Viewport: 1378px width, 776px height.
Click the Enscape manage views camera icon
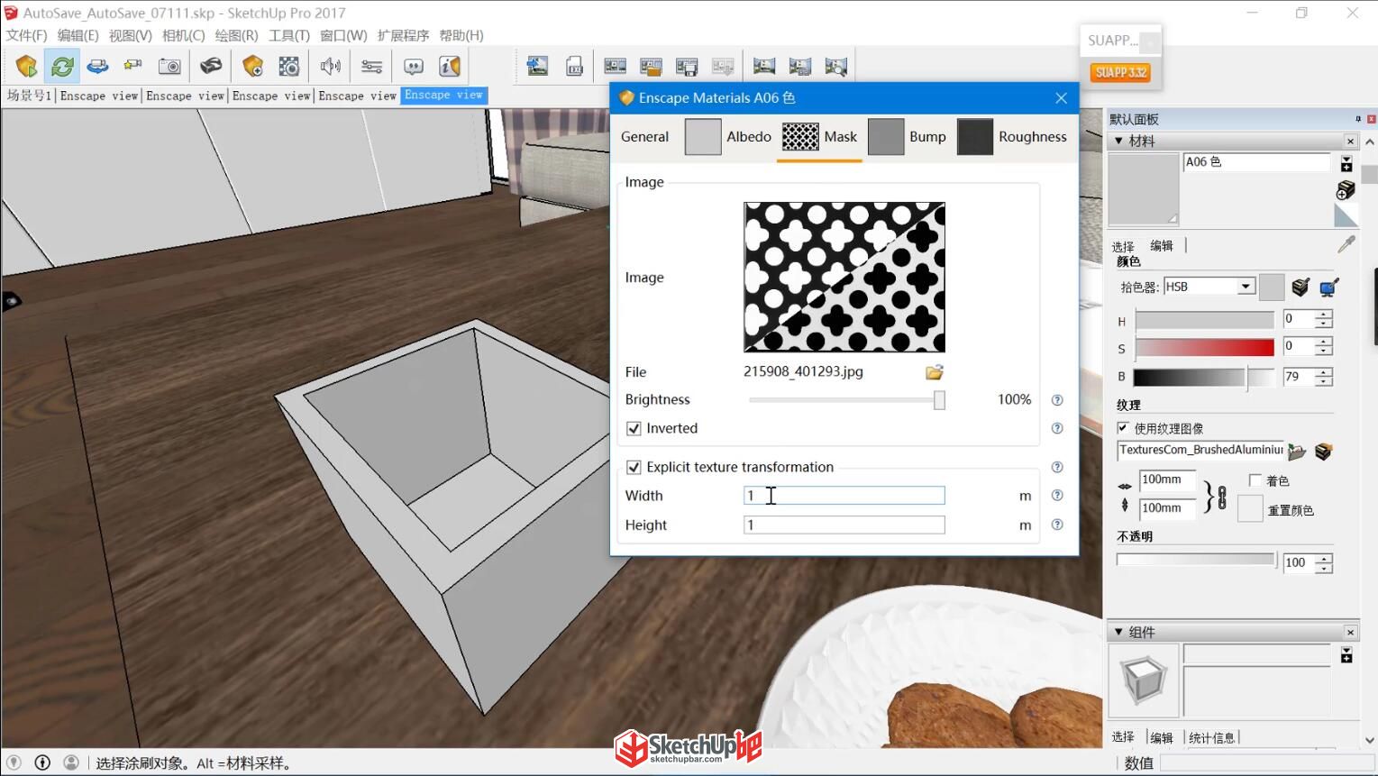pos(133,66)
